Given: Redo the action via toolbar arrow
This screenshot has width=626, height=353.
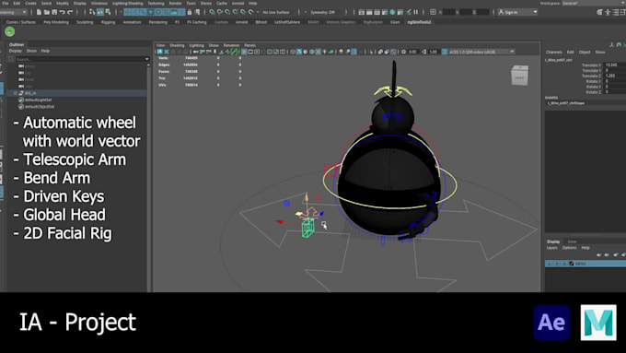Looking at the screenshot, I should (x=70, y=12).
